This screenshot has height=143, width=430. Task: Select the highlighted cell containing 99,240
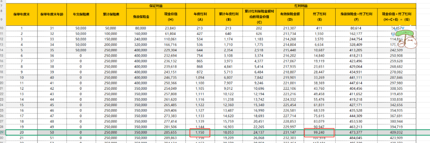tap(319, 132)
